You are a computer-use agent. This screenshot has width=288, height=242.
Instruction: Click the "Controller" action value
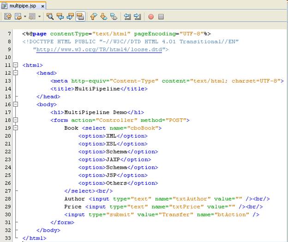pos(116,120)
